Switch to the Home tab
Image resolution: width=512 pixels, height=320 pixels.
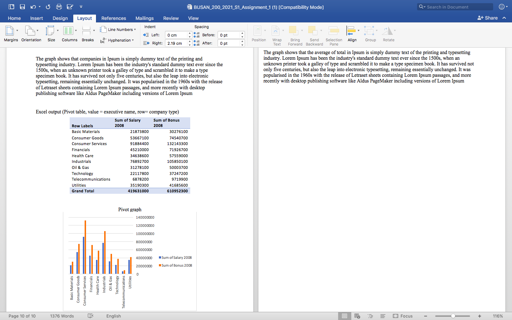(x=14, y=18)
